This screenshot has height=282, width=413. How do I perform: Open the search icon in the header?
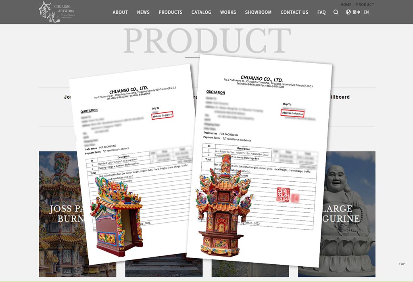pyautogui.click(x=336, y=12)
